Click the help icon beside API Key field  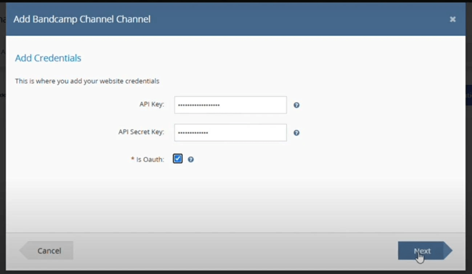pyautogui.click(x=296, y=105)
